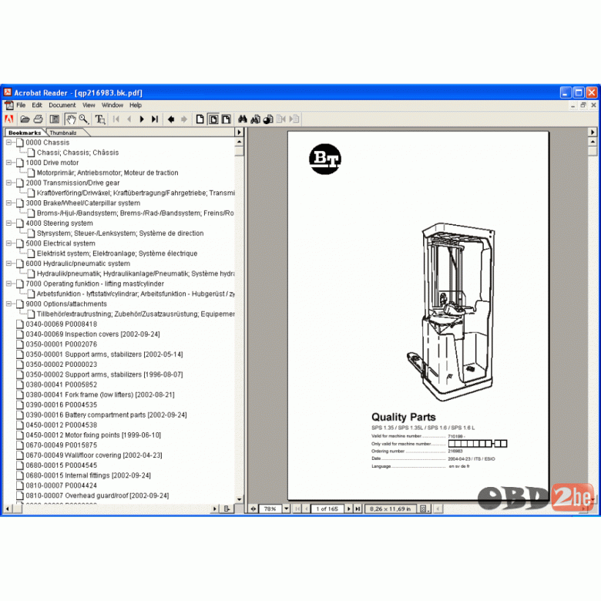The height and width of the screenshot is (601, 601).
Task: Go to next view (gray right arrow)
Action: click(x=184, y=119)
